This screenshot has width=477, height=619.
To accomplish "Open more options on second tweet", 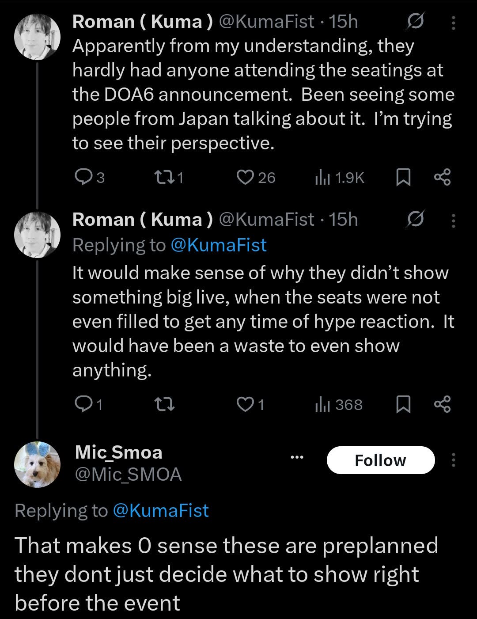I will click(453, 220).
